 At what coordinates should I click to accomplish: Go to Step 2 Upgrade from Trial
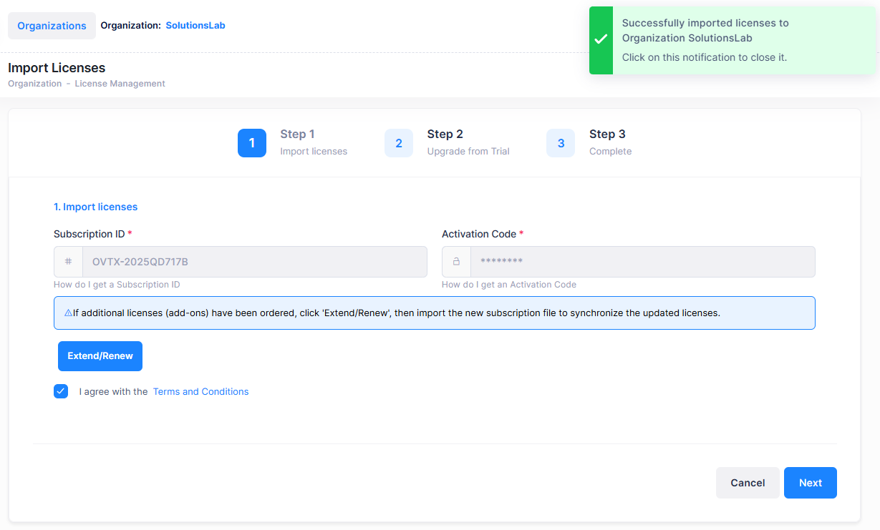[x=468, y=142]
